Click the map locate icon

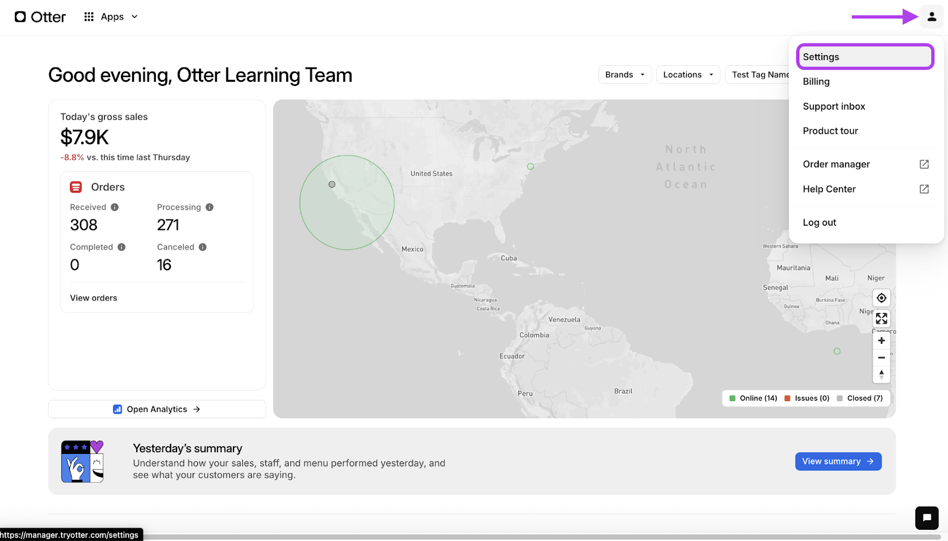click(881, 297)
